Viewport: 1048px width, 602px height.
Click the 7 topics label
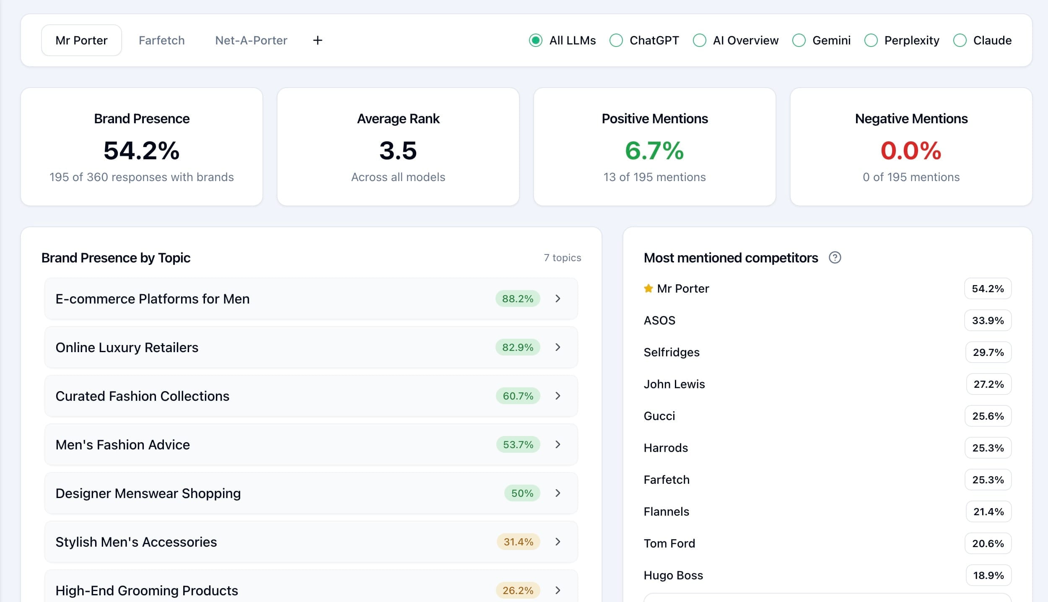[562, 258]
